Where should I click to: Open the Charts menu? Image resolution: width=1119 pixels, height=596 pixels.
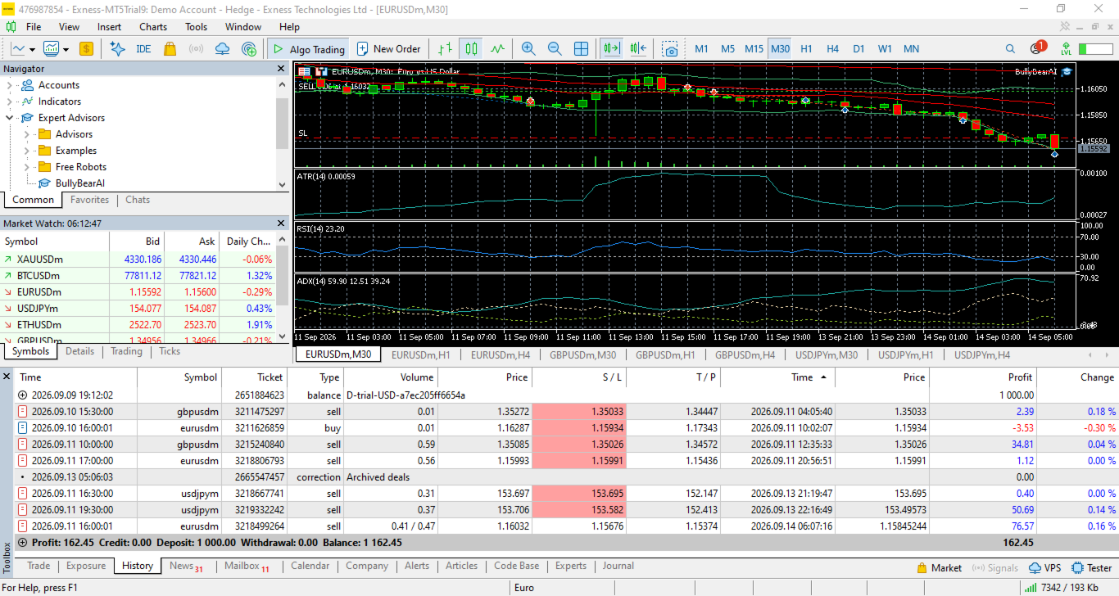[153, 26]
